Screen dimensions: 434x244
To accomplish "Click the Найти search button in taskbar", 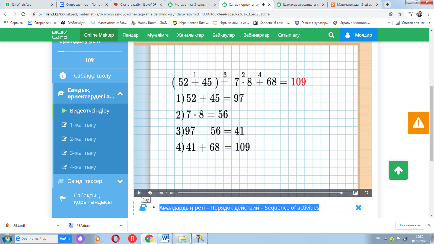I will (x=65, y=239).
